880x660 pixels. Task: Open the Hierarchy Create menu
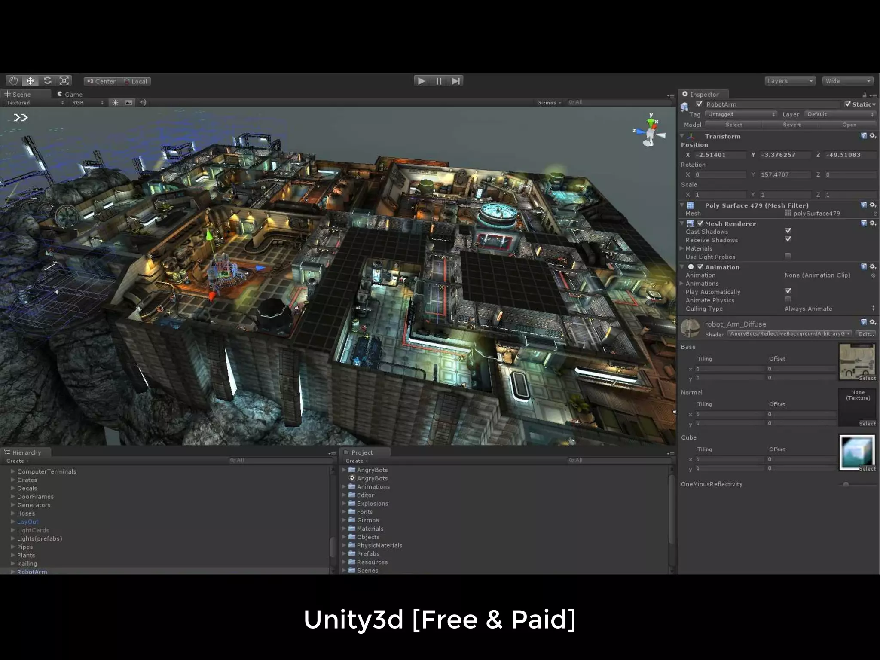tap(18, 461)
